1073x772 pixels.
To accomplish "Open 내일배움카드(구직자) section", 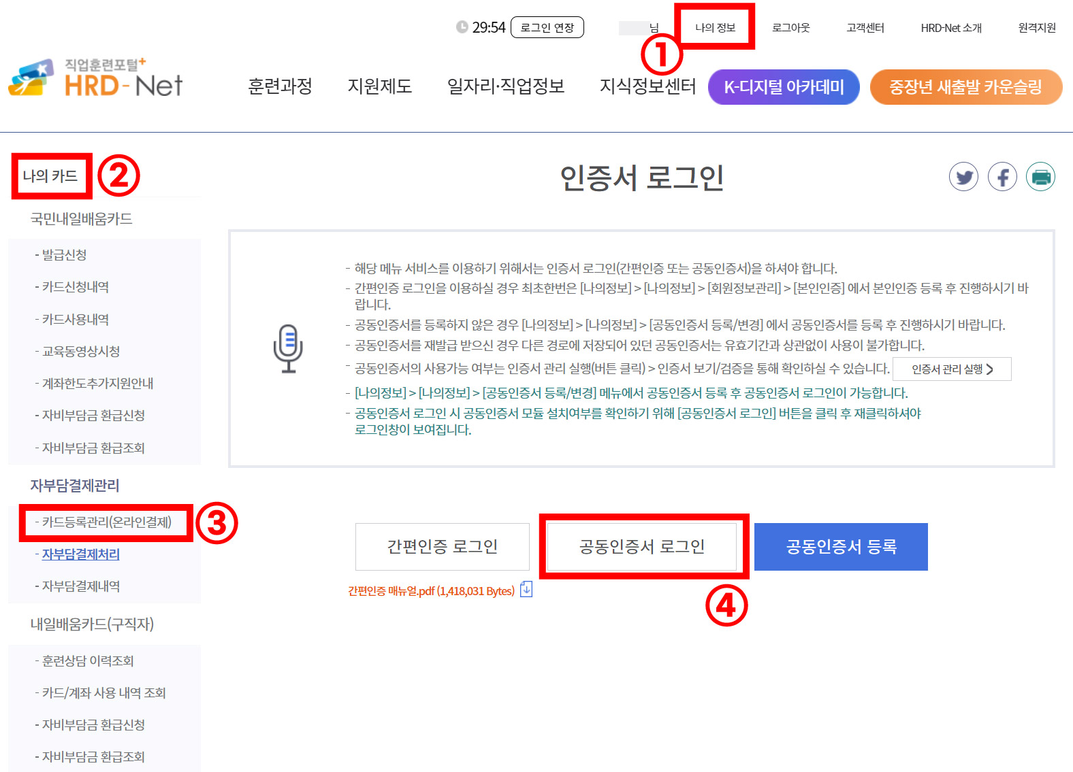I will tap(92, 624).
